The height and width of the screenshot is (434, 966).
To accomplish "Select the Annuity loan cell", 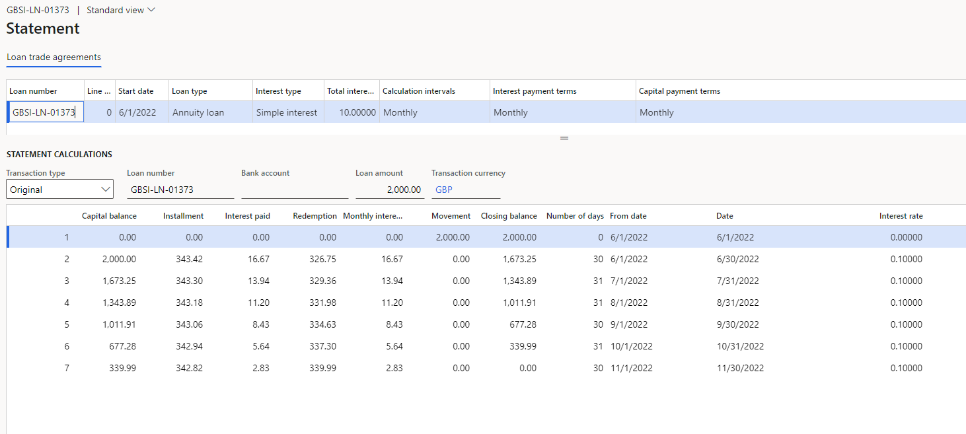I will coord(198,112).
